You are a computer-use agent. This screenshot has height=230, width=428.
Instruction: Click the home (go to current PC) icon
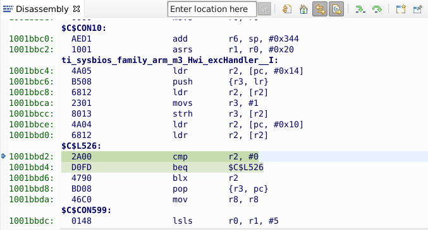click(303, 9)
